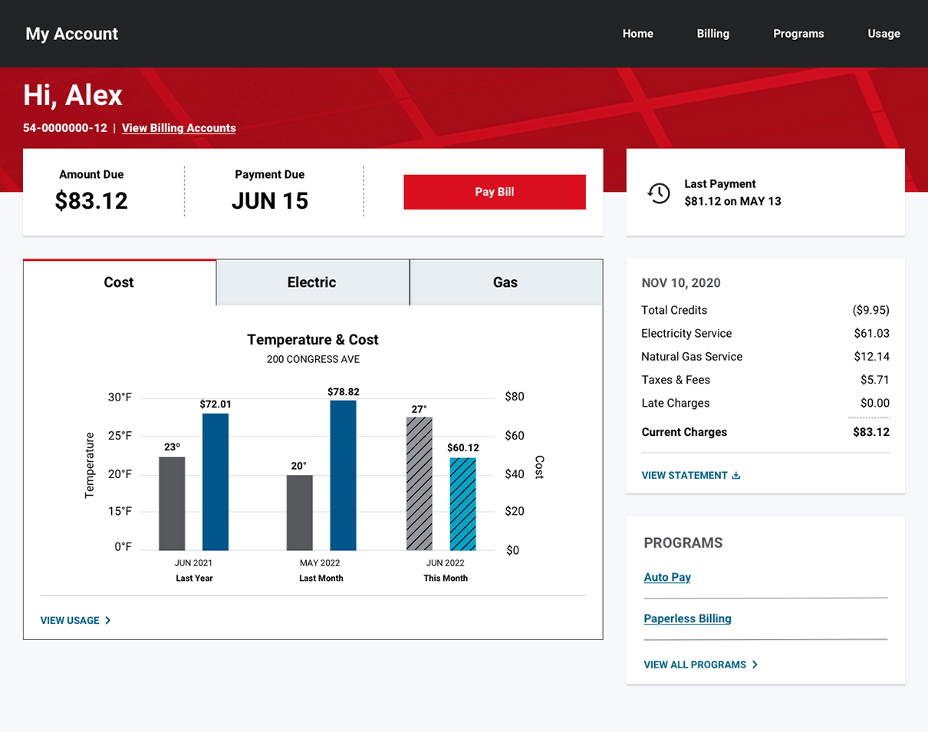The height and width of the screenshot is (732, 928).
Task: Select the Cost tab
Action: point(119,282)
